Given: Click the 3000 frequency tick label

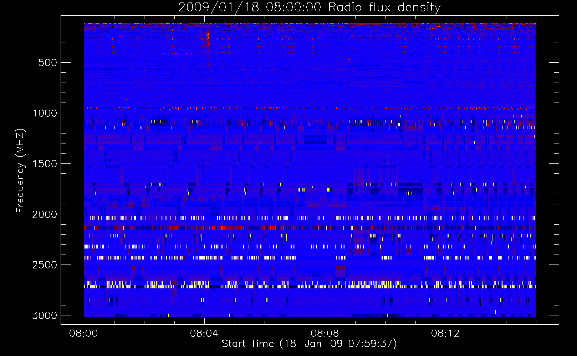Looking at the screenshot, I should click(x=45, y=315).
